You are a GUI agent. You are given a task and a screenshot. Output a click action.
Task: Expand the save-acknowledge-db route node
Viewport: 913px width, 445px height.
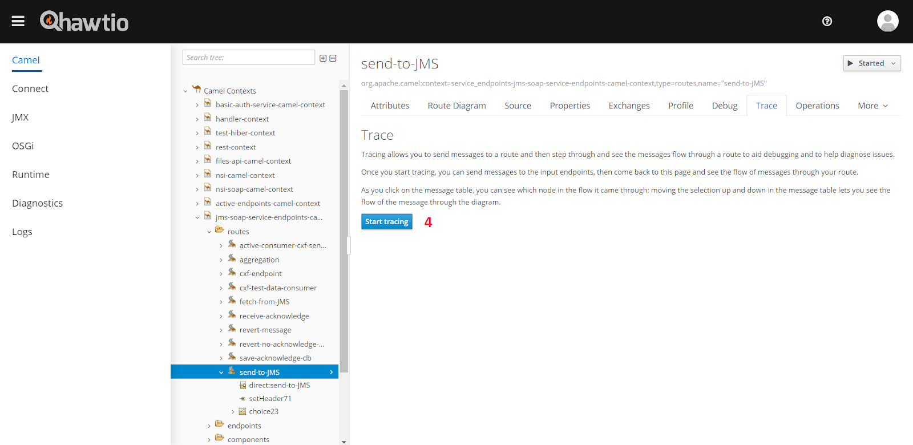(221, 358)
